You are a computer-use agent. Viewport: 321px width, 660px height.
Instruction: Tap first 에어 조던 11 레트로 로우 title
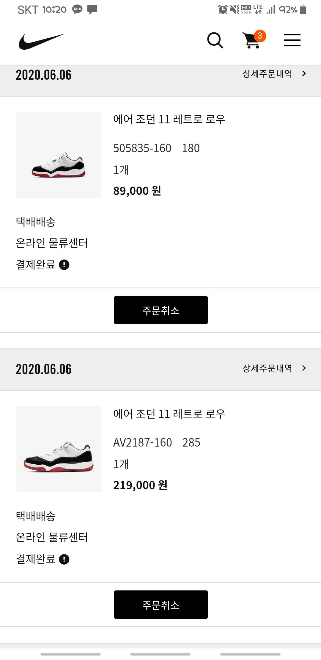click(x=169, y=120)
